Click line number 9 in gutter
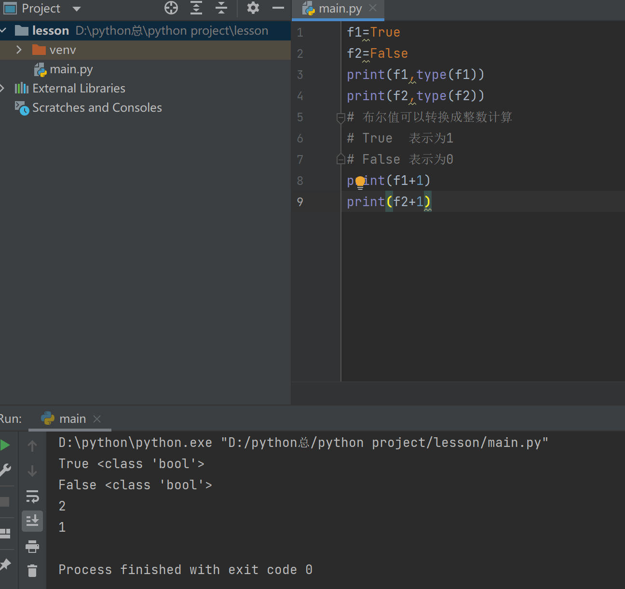The image size is (625, 589). tap(300, 202)
